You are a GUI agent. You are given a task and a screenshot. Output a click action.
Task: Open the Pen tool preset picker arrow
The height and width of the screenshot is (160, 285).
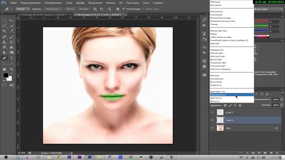pyautogui.click(x=12, y=9)
